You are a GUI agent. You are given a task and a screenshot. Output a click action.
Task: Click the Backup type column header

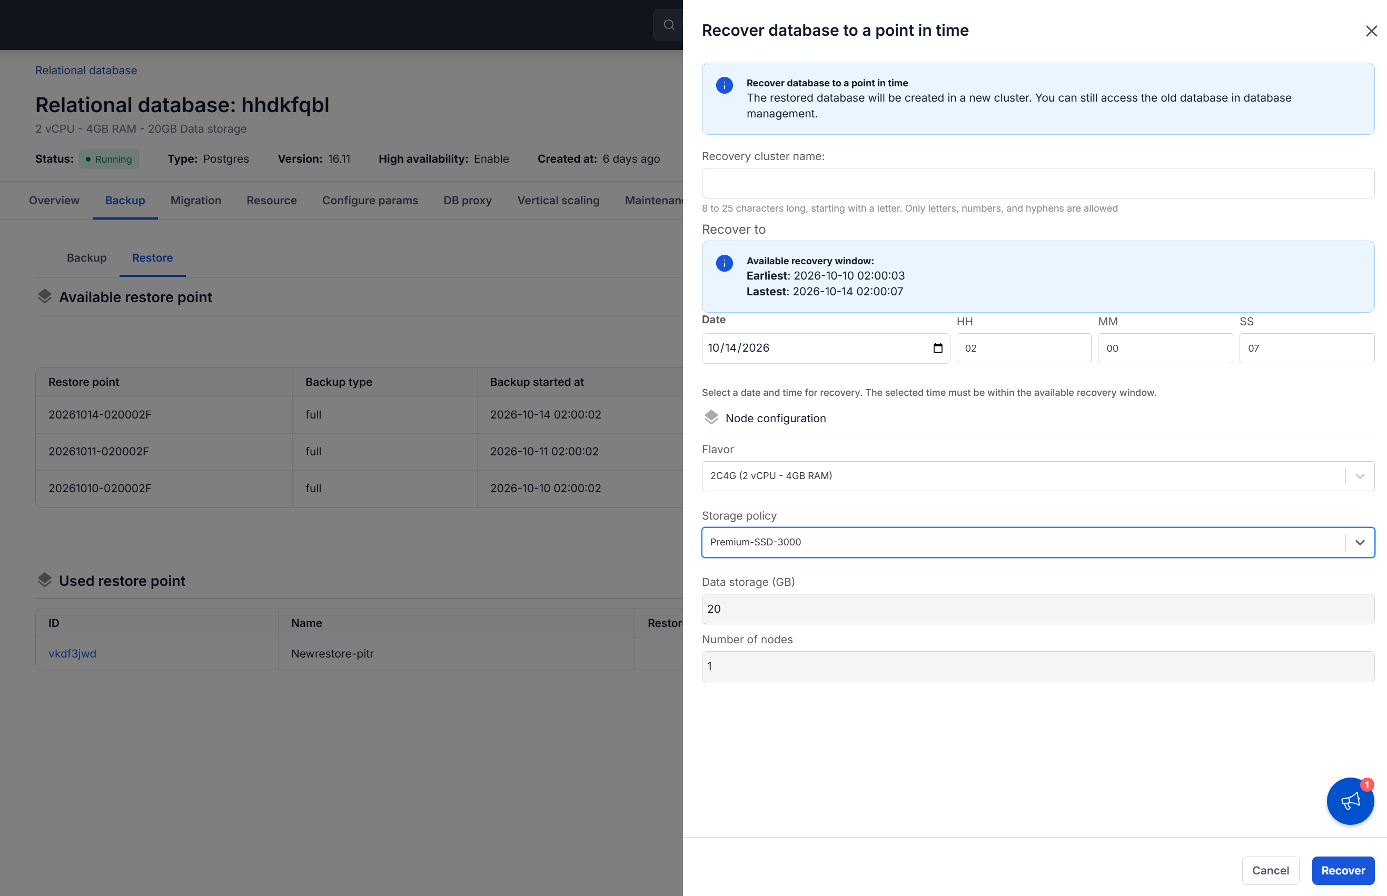(339, 382)
